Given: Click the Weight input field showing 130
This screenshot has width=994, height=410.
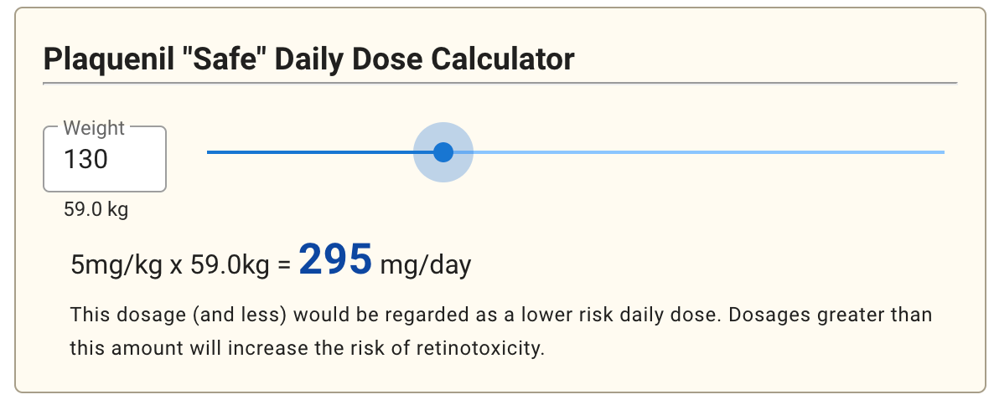Looking at the screenshot, I should coord(104,159).
